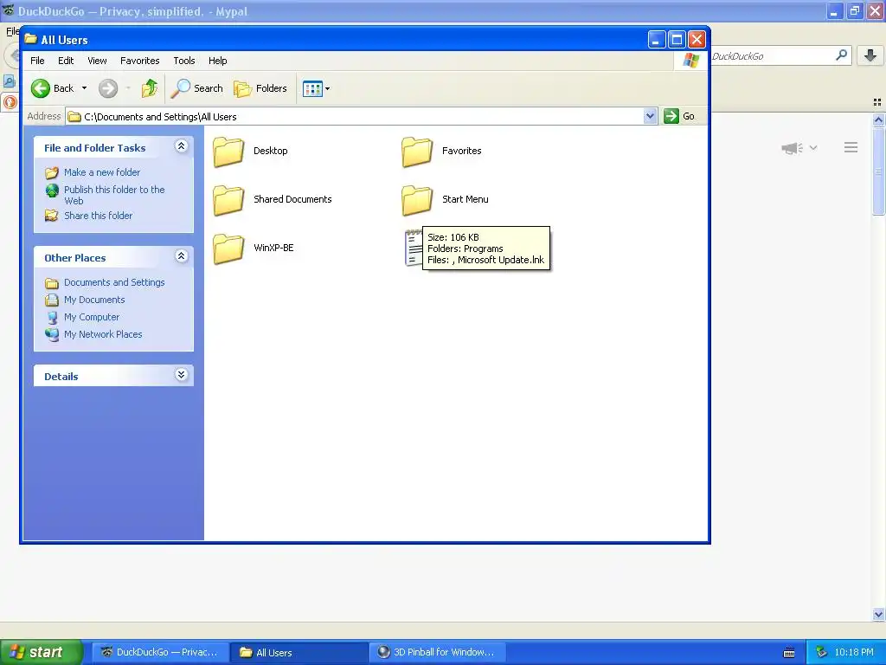Click the system tray network icon
886x665 pixels.
[822, 652]
